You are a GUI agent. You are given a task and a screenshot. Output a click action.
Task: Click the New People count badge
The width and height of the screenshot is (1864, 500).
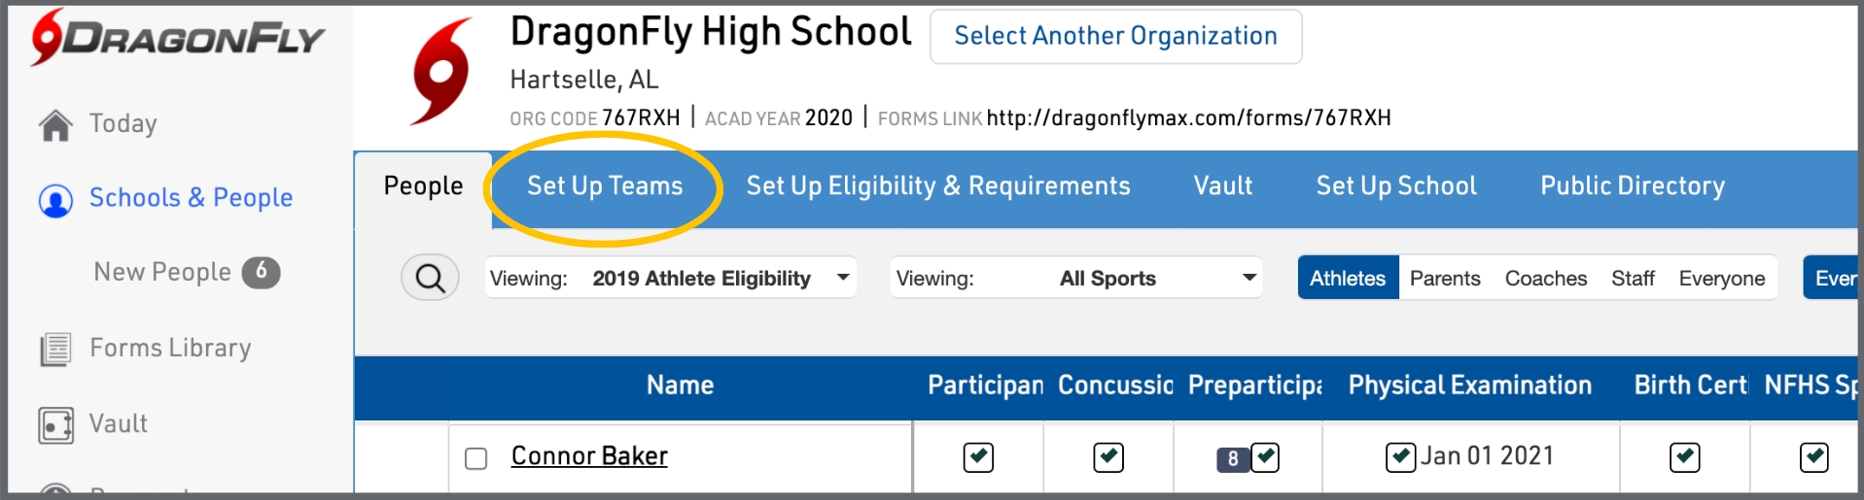tap(261, 272)
